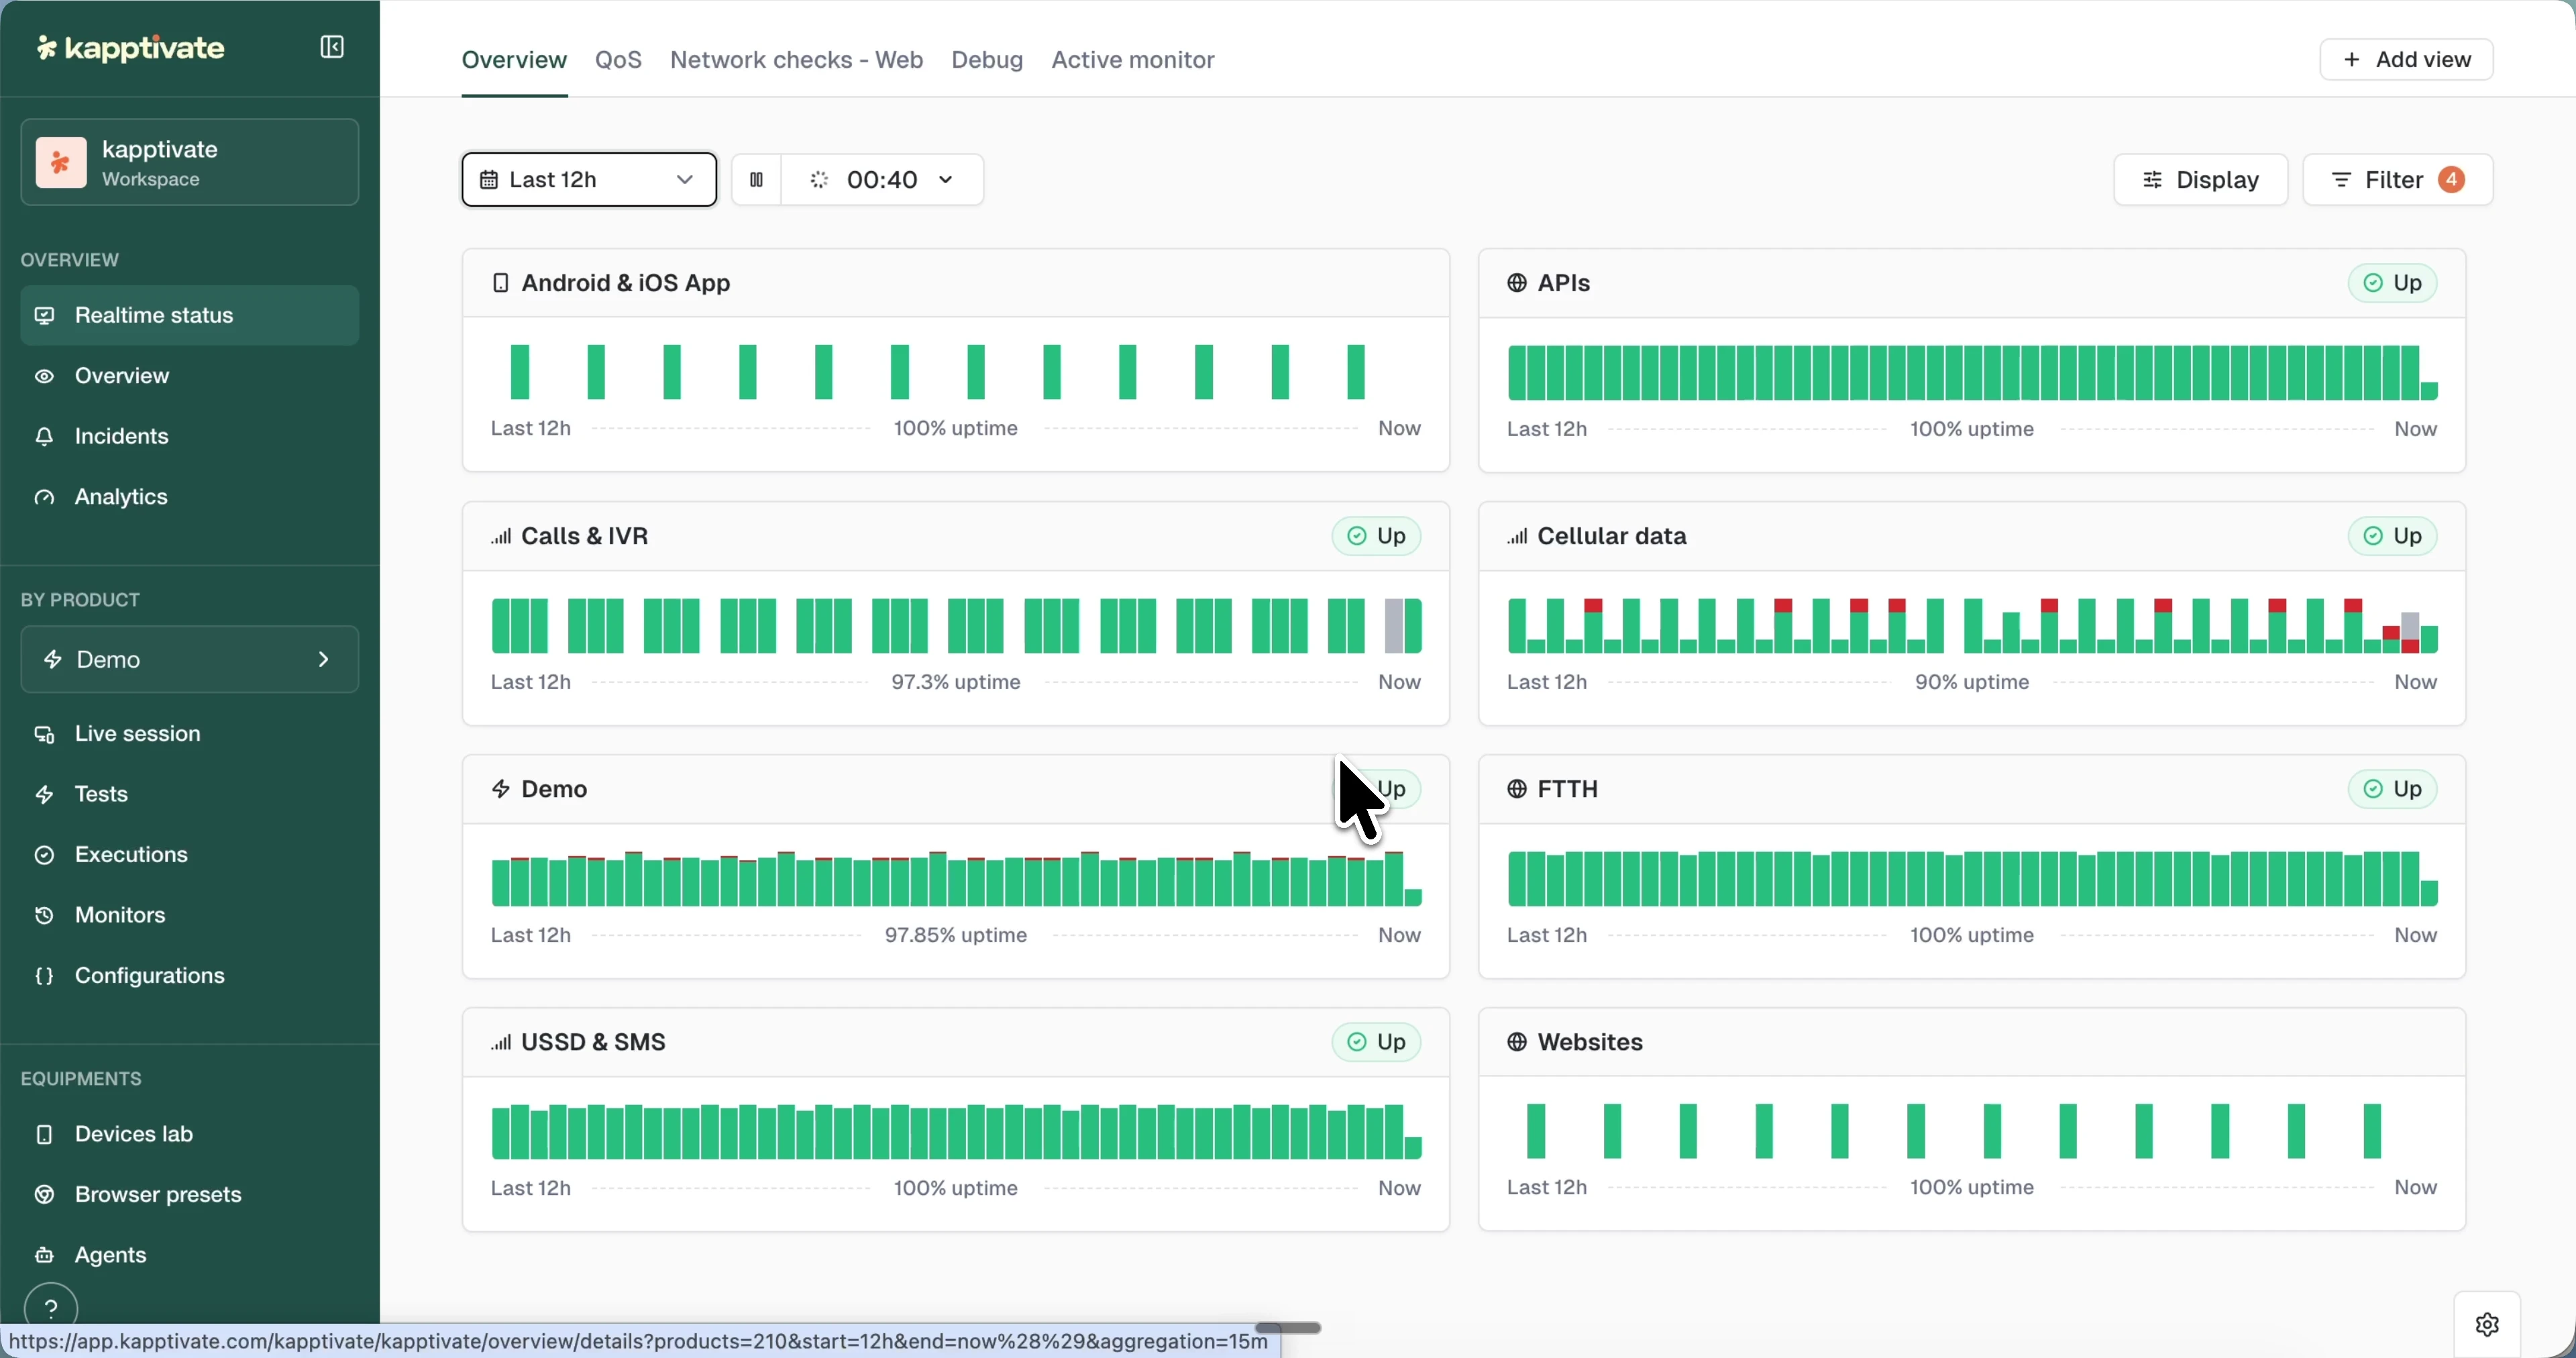Open the help question mark button
The width and height of the screenshot is (2576, 1358).
[51, 1308]
